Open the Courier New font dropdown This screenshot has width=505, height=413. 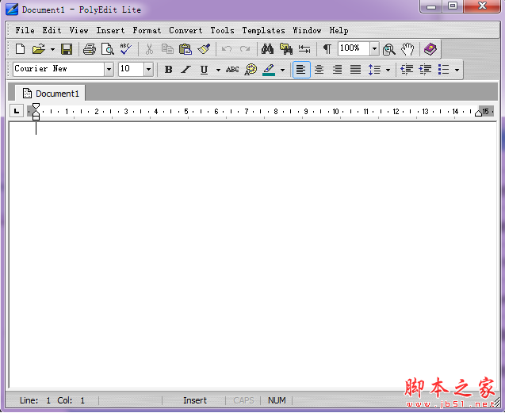point(109,69)
